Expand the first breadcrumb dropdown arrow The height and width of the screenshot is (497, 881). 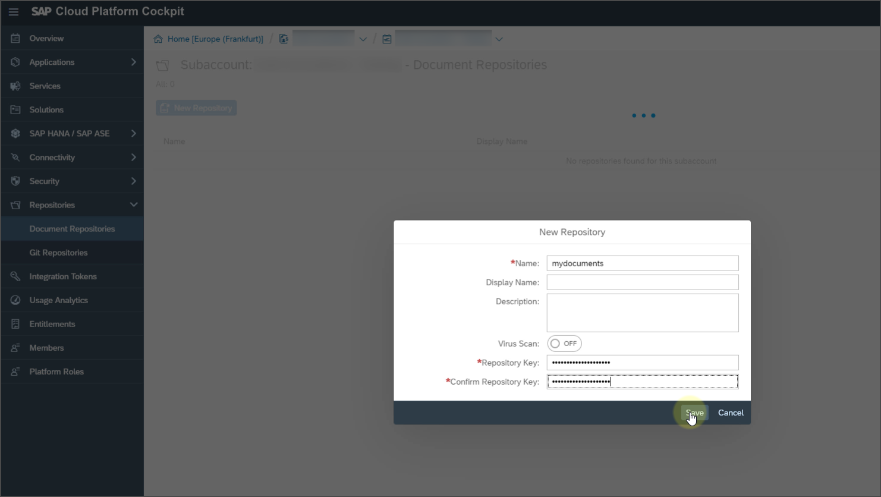coord(363,38)
